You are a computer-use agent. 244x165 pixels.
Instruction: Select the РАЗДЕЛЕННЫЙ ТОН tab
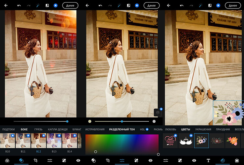[x=122, y=129]
